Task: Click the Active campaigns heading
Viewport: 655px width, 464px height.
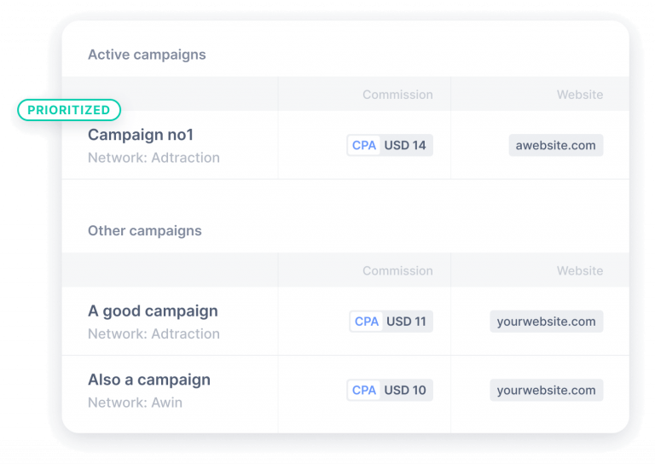Action: (147, 55)
